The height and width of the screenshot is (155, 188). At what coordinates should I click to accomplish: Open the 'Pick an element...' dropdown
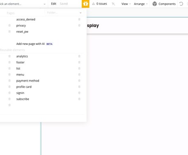point(23,4)
